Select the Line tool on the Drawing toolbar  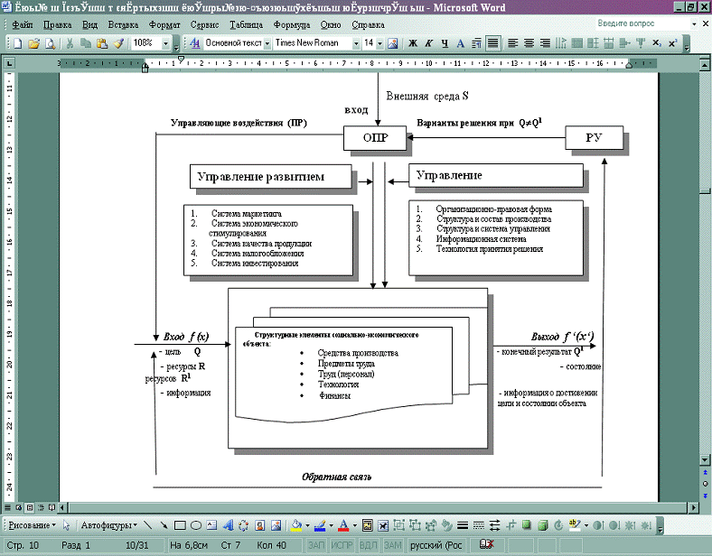coord(147,525)
